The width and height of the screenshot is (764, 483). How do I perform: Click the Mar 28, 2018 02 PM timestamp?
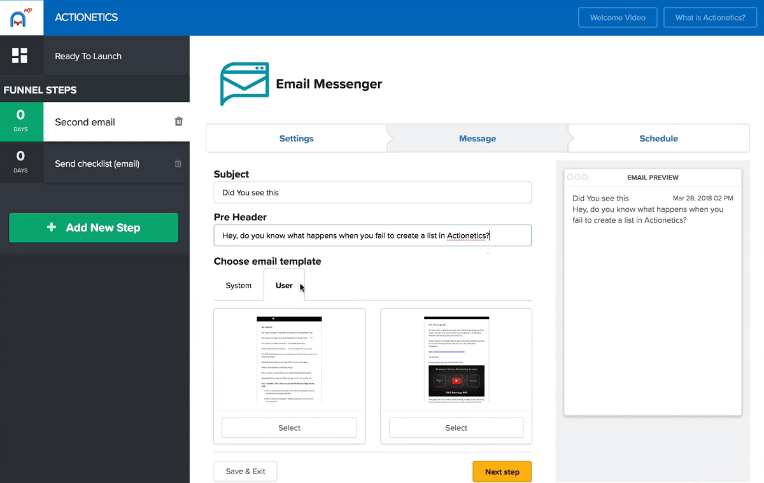(703, 199)
